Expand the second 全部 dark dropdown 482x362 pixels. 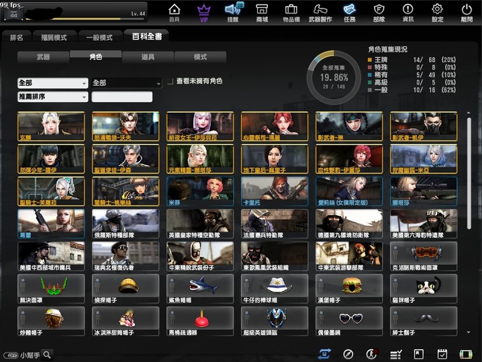[127, 83]
